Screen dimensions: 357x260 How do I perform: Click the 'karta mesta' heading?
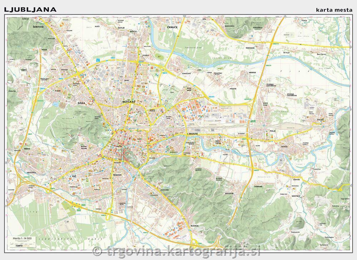(x=334, y=10)
